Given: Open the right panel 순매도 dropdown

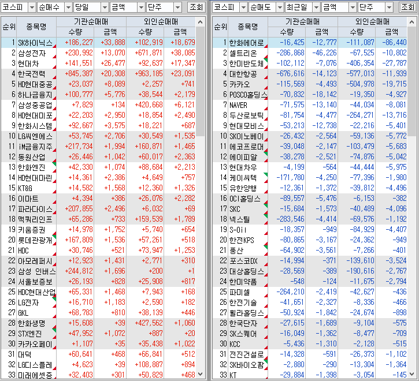Looking at the screenshot, I should coord(280,7).
